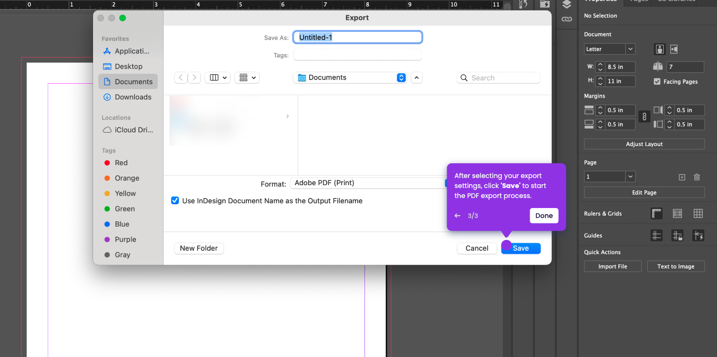Screen dimensions: 717x357
Task: Open the Links panel icon
Action: click(x=566, y=20)
